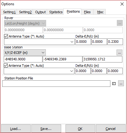This screenshot has height=133, width=127.
Task: Click the Base Station X field -848540.9000
Action: tap(23, 59)
